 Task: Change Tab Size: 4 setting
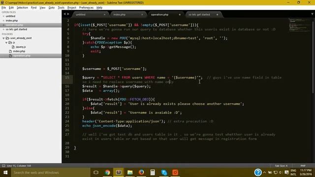pyautogui.click(x=281, y=166)
